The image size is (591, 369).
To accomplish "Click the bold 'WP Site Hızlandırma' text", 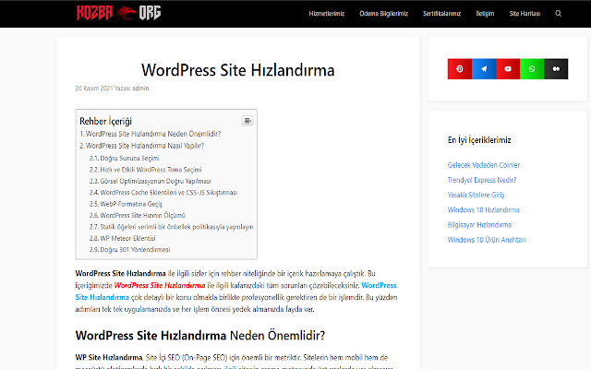I will point(109,357).
